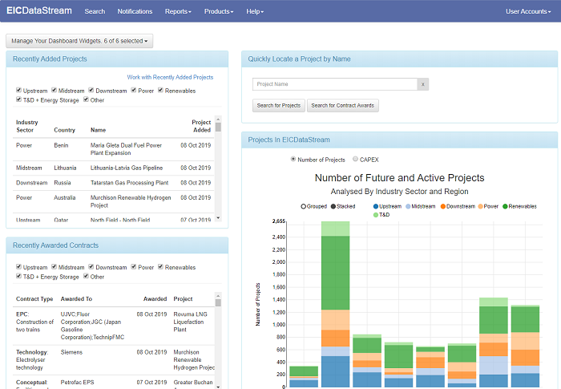Click Search for Projects button
561x389 pixels.
[x=279, y=106]
